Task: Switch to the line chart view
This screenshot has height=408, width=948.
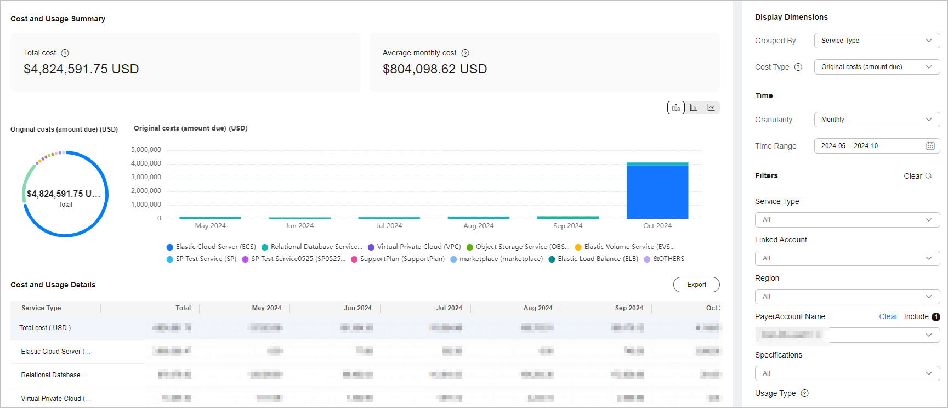Action: coord(711,108)
